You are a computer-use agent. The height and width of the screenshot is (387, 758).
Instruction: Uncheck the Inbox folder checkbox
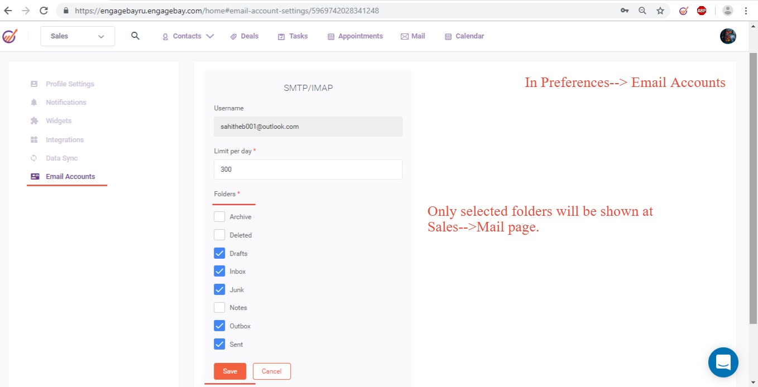point(219,271)
